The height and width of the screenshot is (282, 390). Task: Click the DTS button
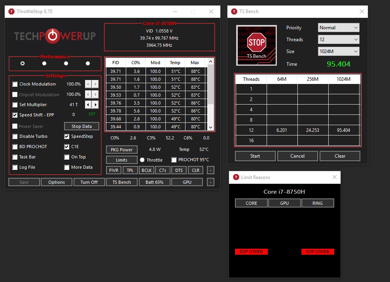pos(179,170)
